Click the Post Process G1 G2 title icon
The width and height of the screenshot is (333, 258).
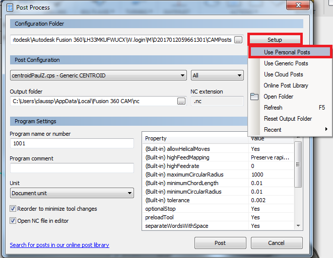pos(10,8)
